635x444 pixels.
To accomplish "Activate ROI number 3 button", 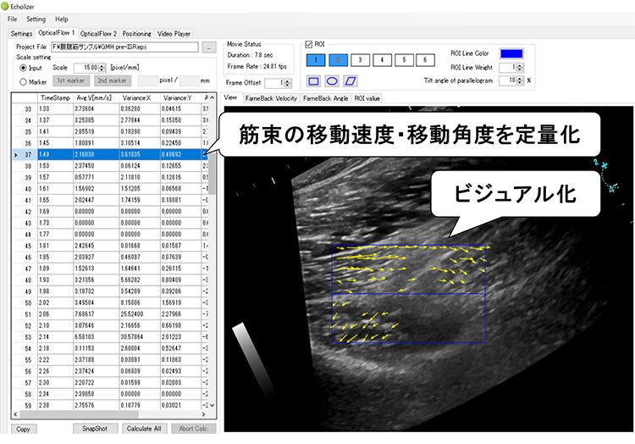I will (360, 60).
